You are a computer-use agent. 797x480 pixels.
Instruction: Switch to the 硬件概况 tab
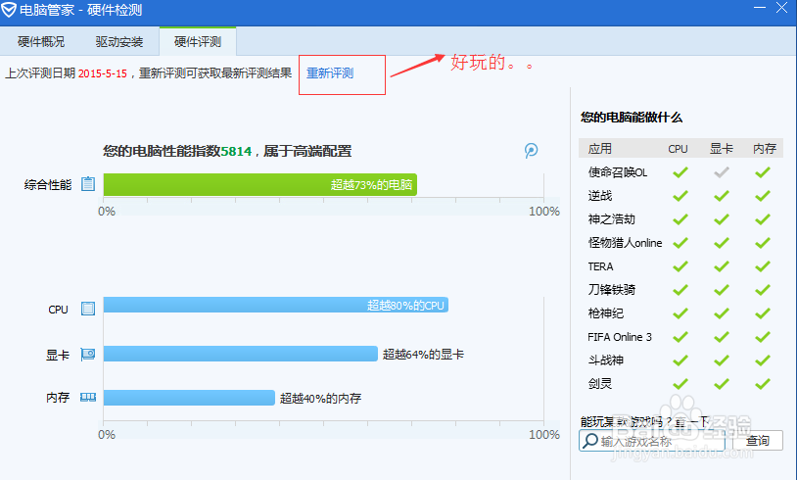tap(41, 42)
